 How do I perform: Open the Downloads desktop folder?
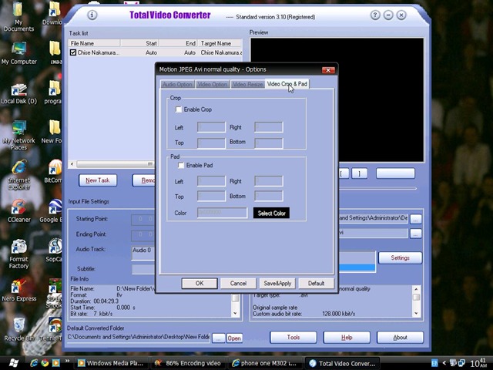[x=52, y=13]
